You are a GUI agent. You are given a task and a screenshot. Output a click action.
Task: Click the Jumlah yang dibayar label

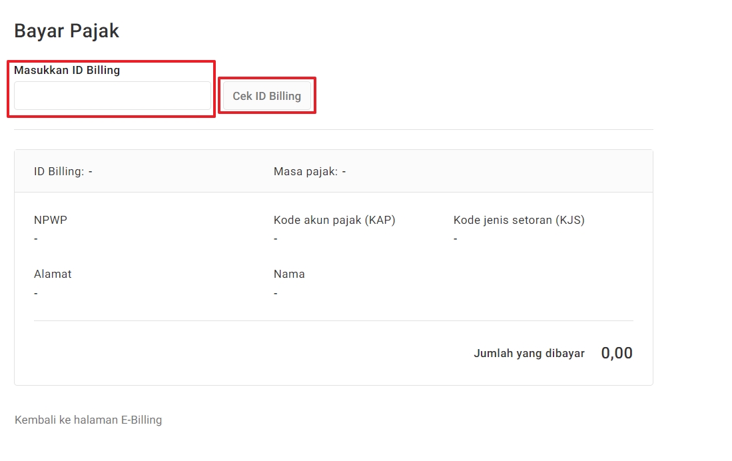click(x=529, y=353)
